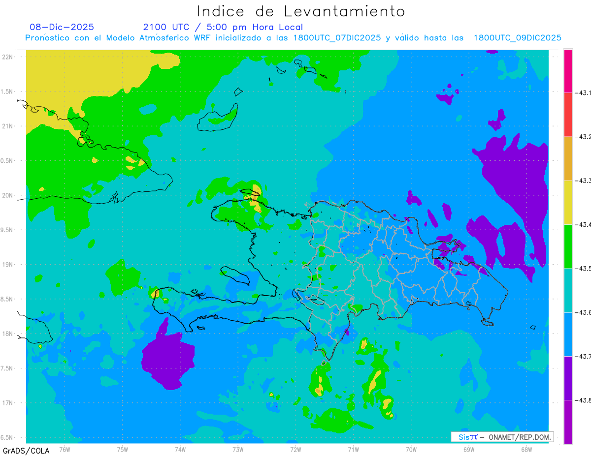Pick the red color bar segment
This screenshot has width=591, height=456.
(x=568, y=114)
